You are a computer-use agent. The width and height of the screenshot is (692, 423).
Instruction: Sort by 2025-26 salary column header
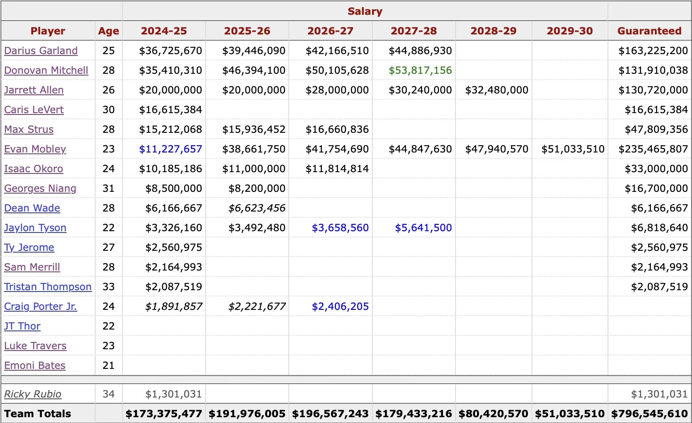247,31
